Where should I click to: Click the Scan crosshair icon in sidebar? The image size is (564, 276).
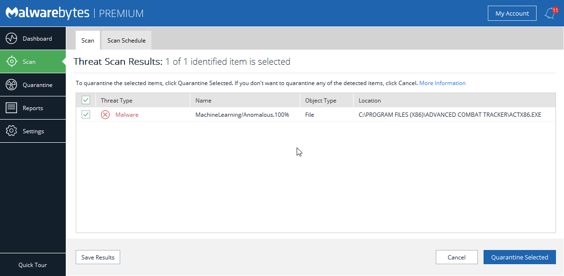[11, 61]
